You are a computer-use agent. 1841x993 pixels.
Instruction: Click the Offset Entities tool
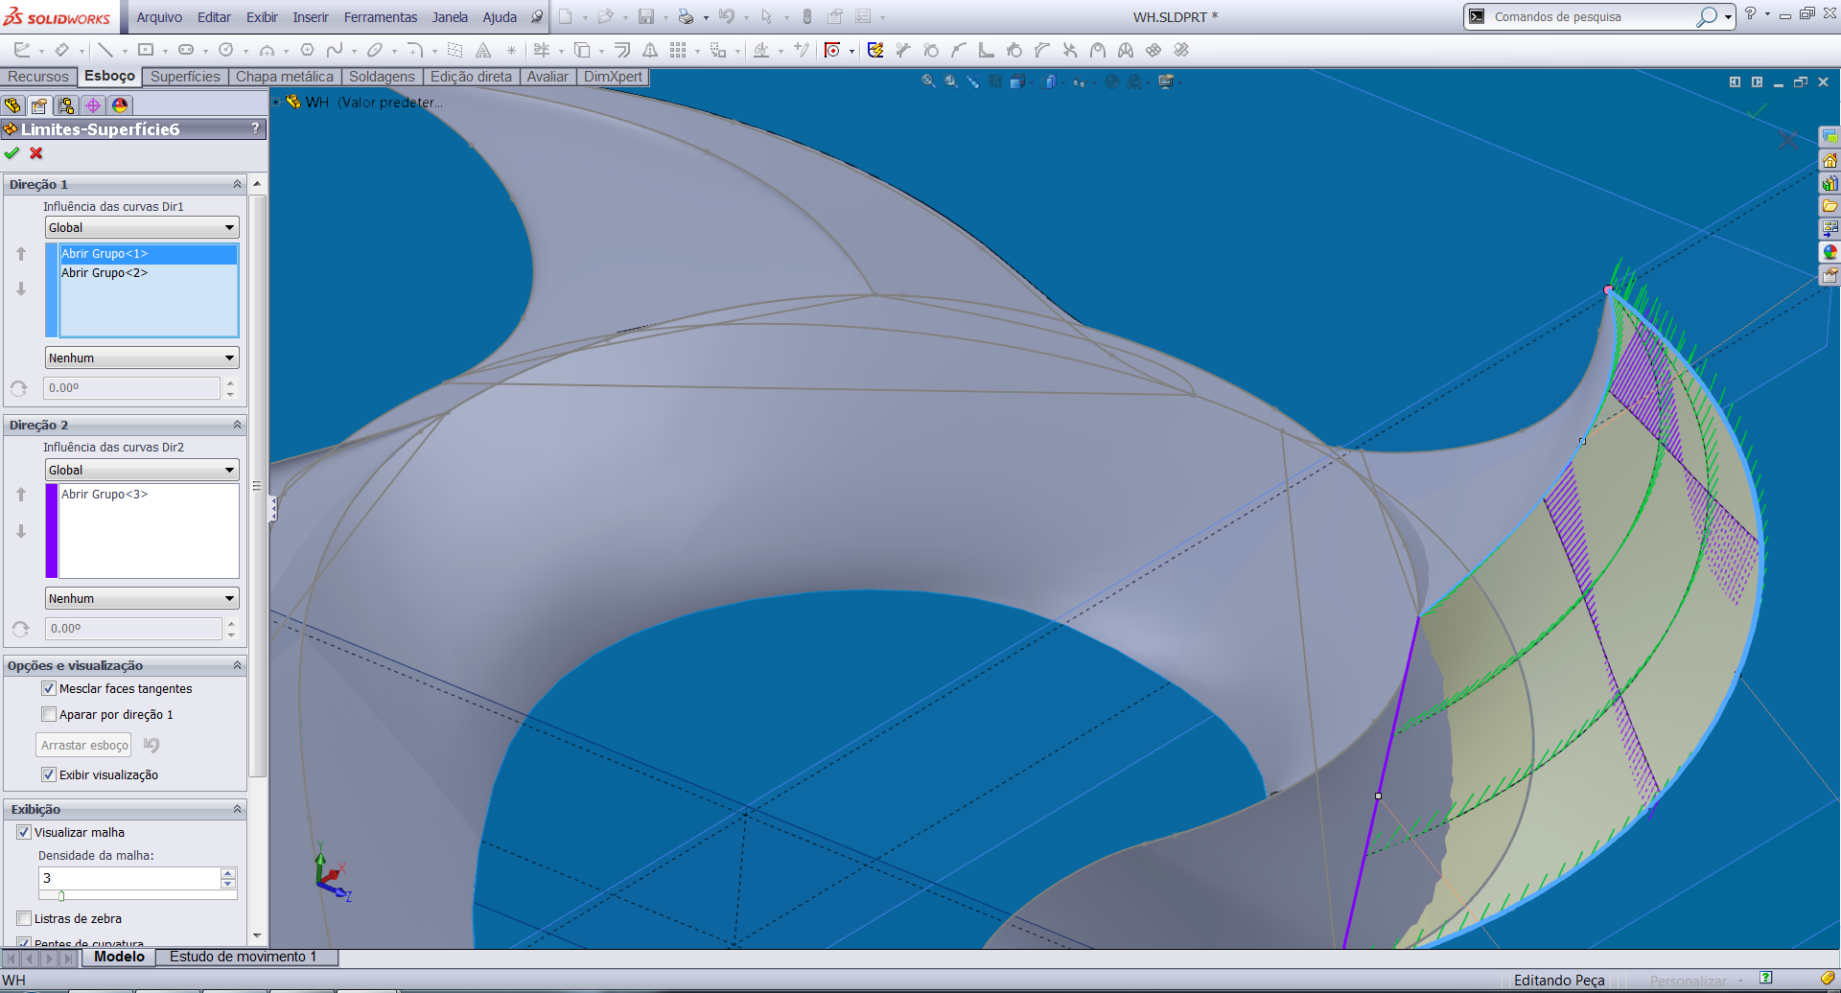tap(622, 50)
